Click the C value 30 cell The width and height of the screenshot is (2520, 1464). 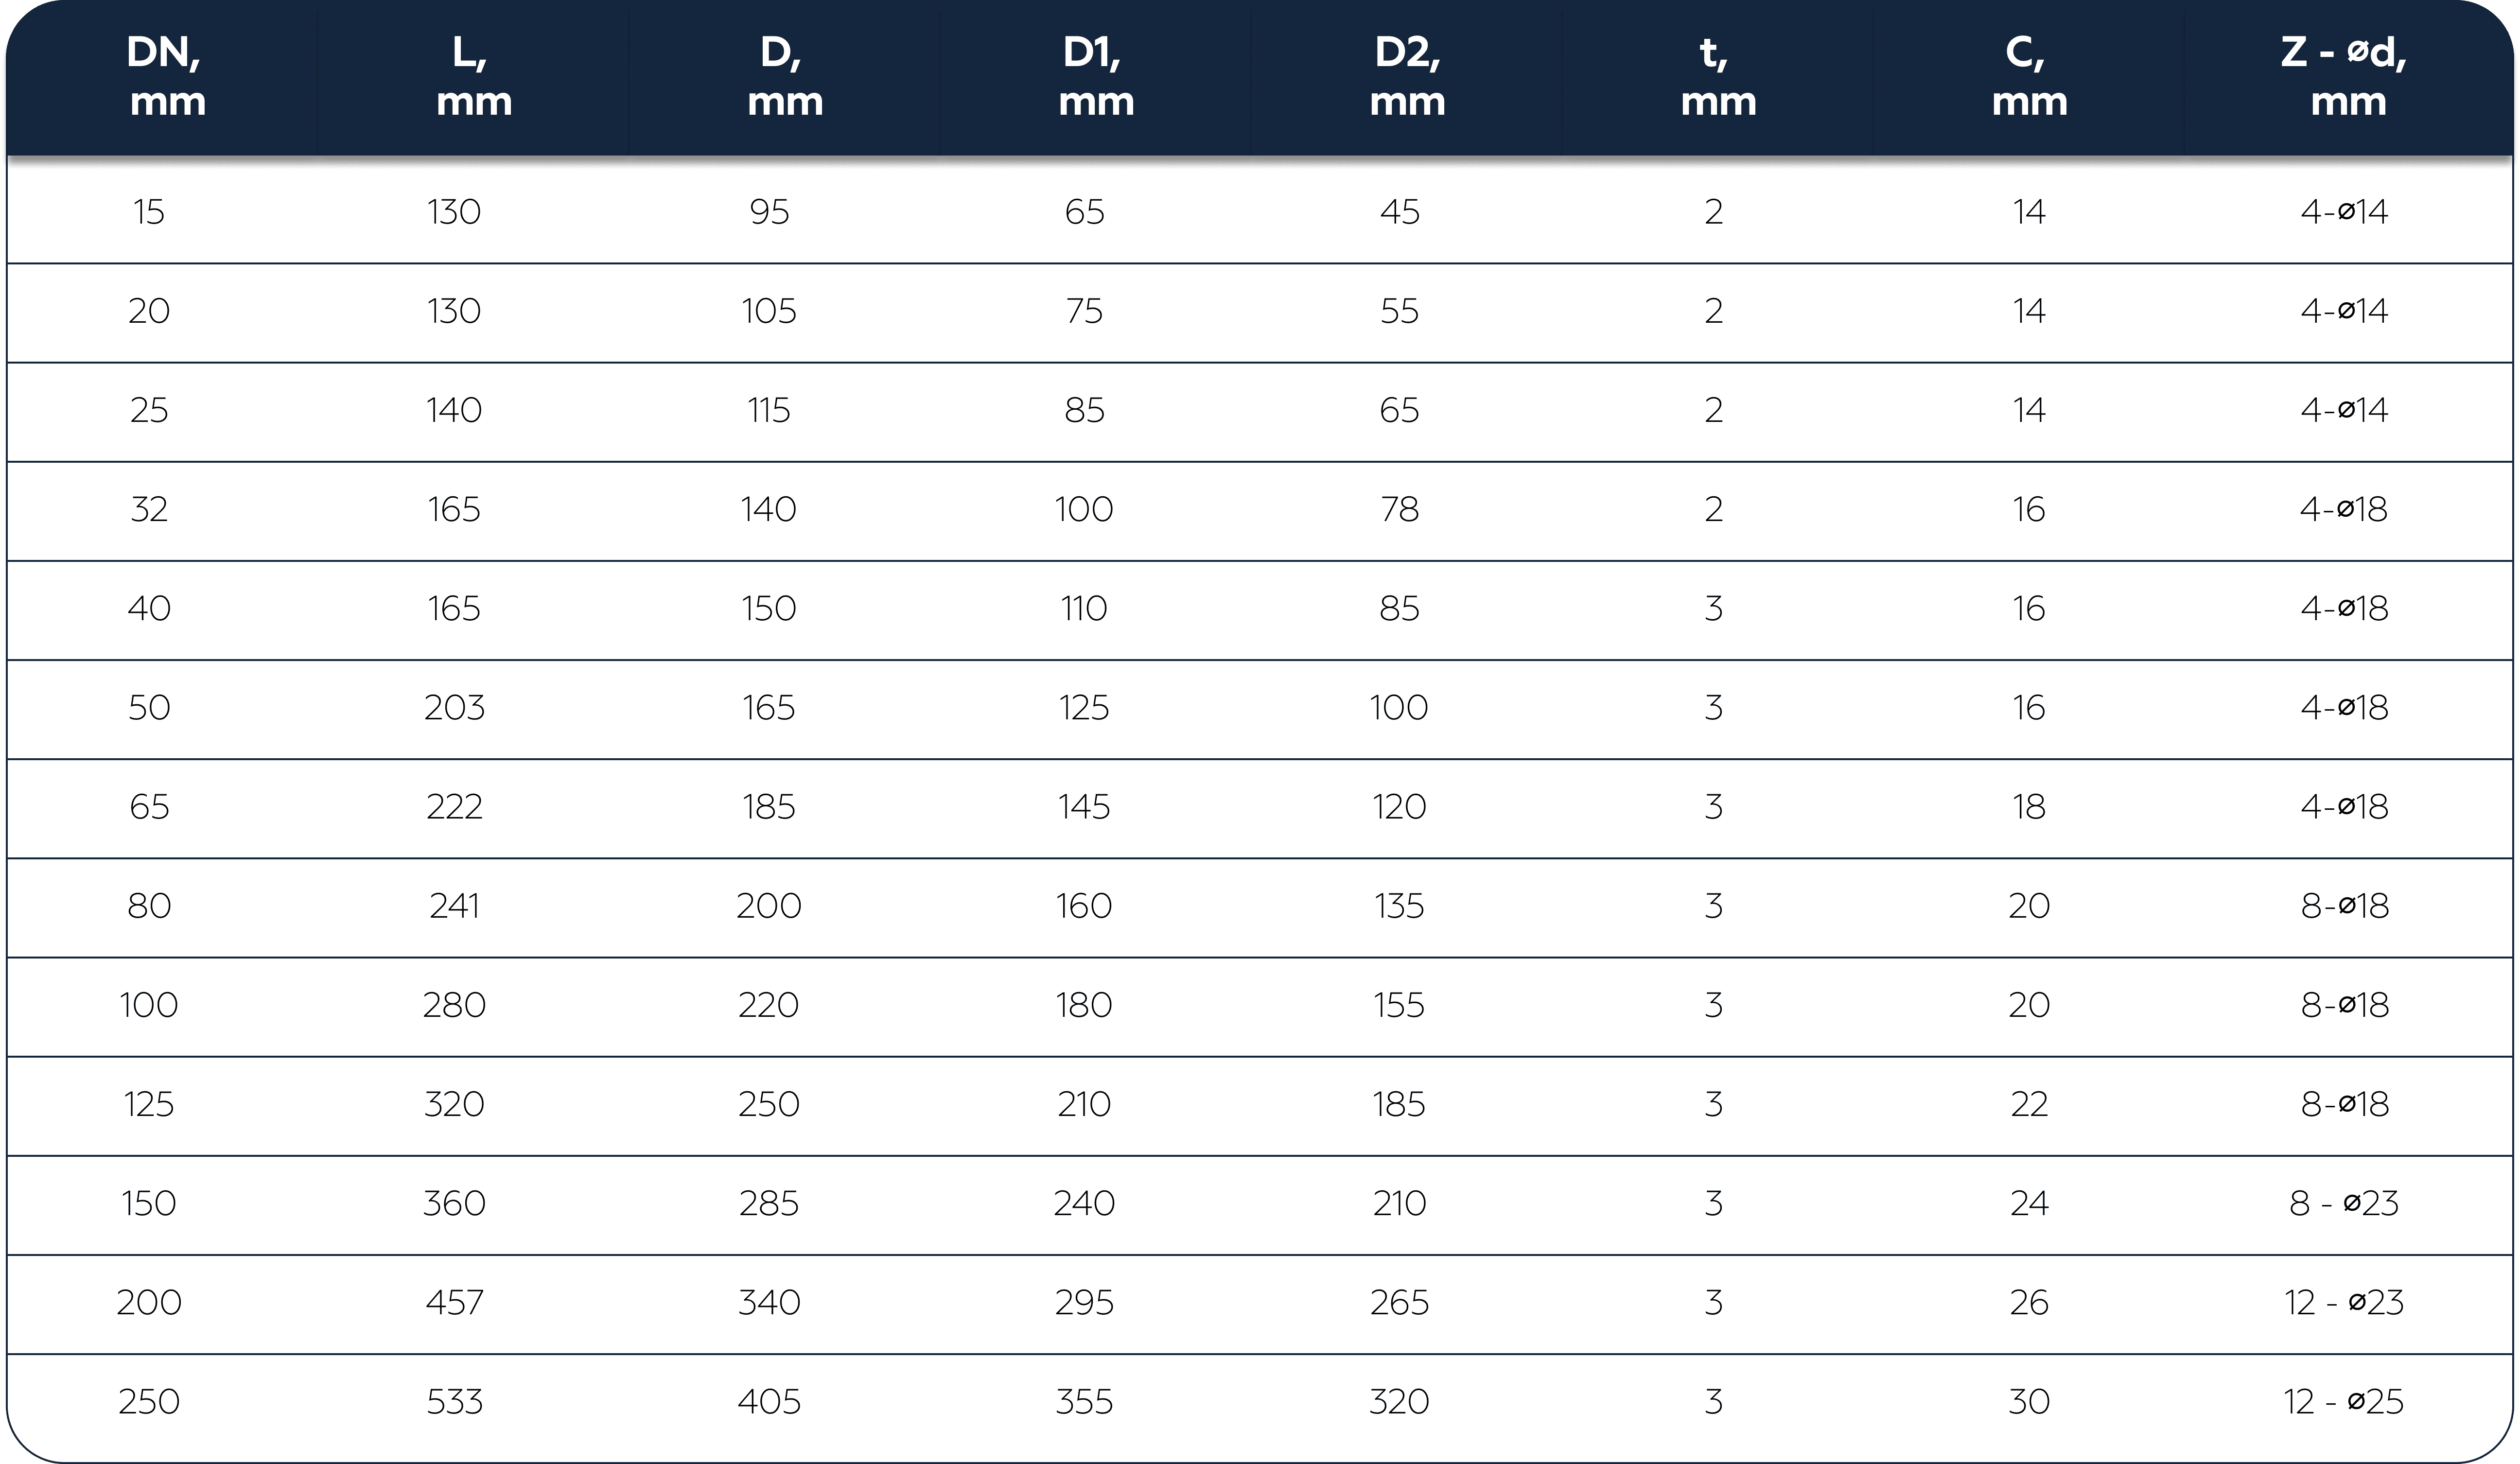(x=2029, y=1402)
